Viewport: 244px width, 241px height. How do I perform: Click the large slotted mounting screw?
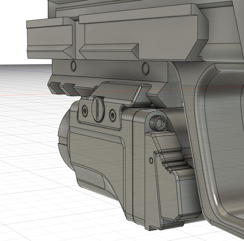pos(97,109)
